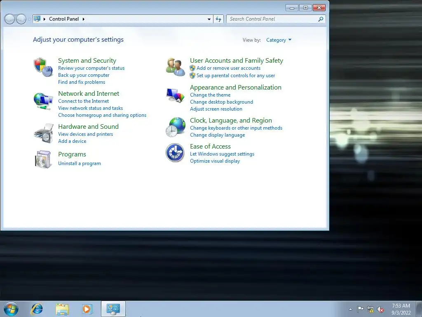Click Change desktop background
Image resolution: width=422 pixels, height=317 pixels.
point(221,102)
